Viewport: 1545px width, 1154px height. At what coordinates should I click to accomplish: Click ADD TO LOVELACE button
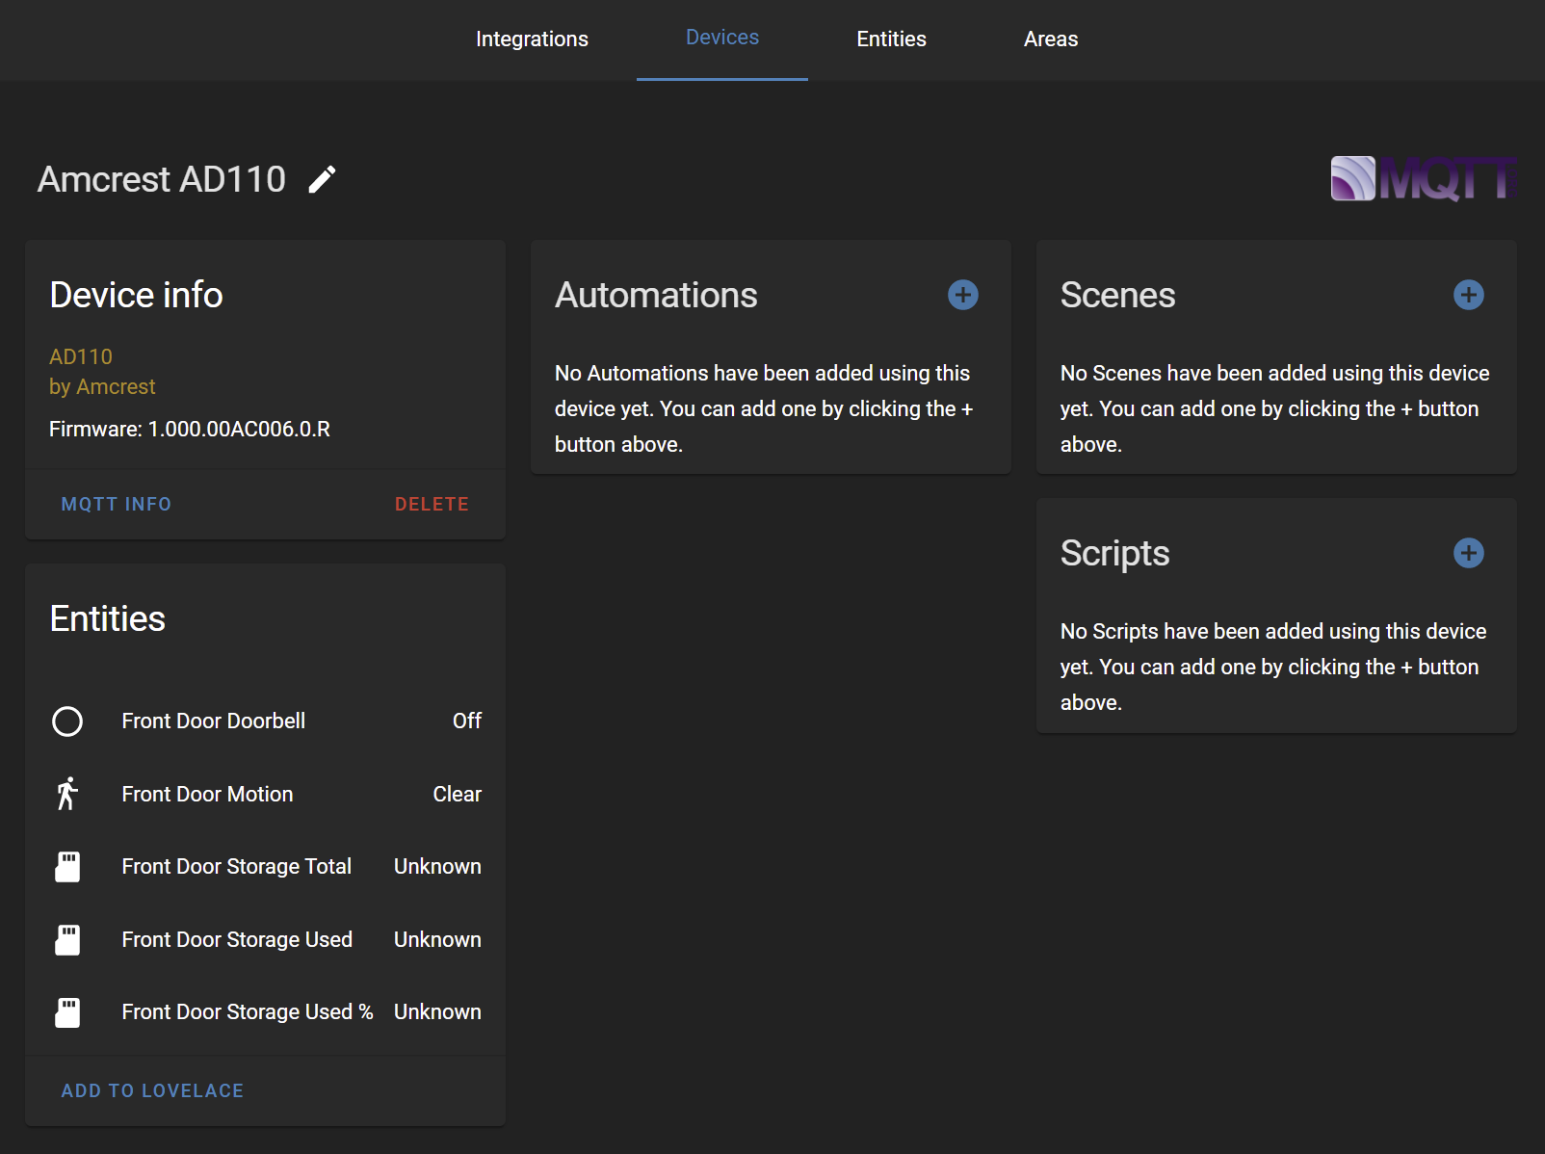click(152, 1090)
